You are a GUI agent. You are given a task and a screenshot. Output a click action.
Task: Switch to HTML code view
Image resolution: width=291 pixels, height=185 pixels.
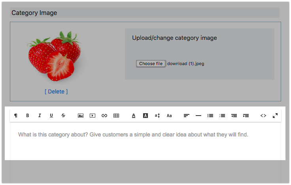pyautogui.click(x=263, y=116)
